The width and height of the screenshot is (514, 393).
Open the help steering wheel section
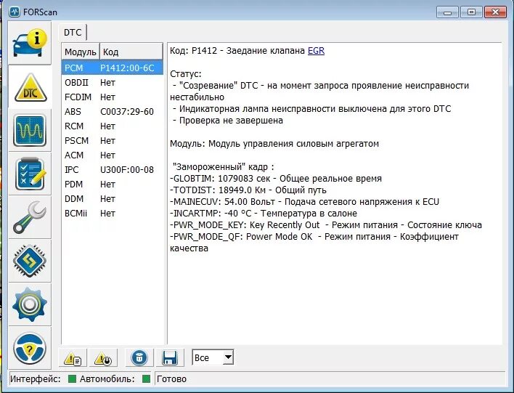[30, 348]
